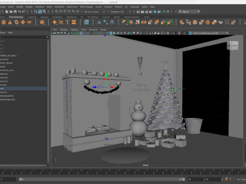Viewport: 246px width, 184px height.
Task: Click the blue render clock icon in status line
Action: [x=155, y=12]
